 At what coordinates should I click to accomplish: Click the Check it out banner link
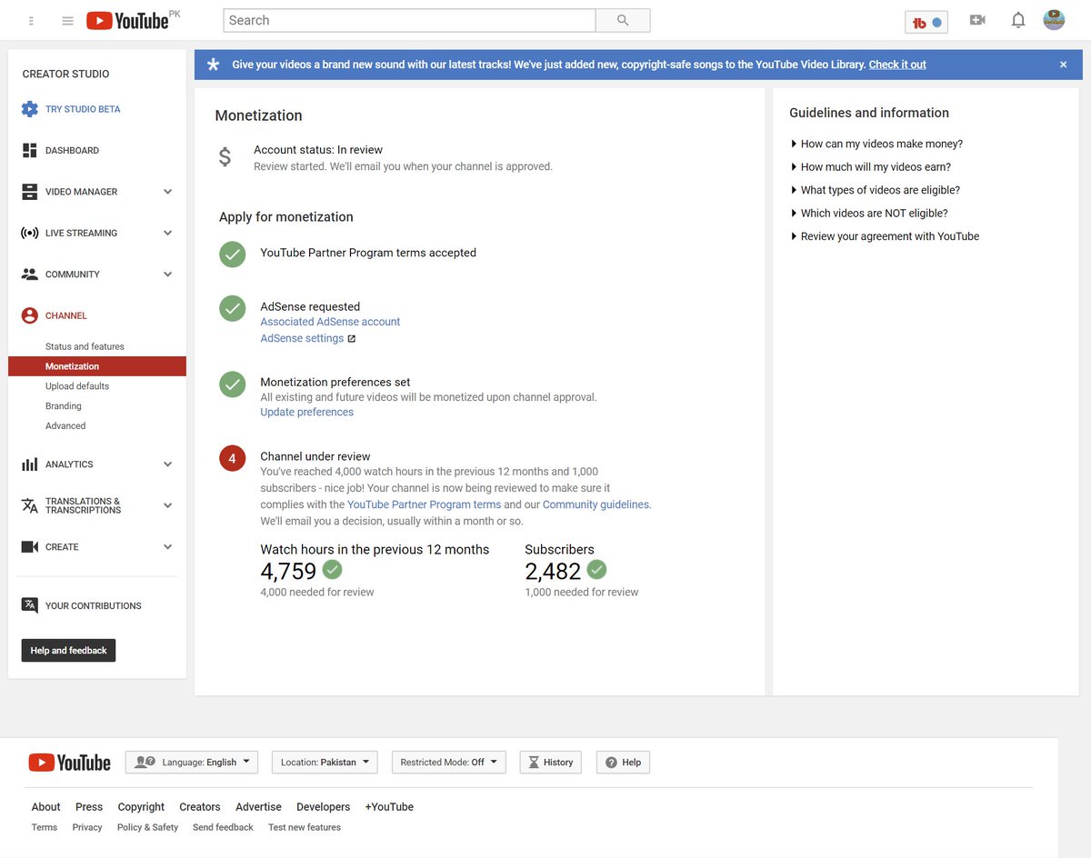(897, 65)
